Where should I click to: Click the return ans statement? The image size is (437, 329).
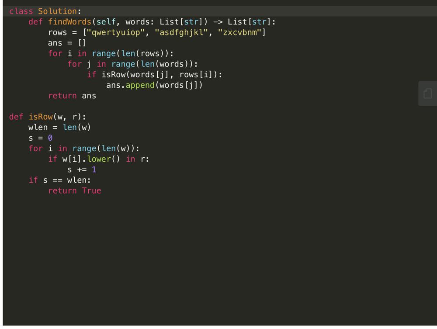[x=72, y=96]
